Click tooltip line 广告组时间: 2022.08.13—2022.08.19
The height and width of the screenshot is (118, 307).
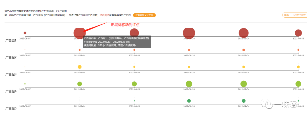(107, 42)
